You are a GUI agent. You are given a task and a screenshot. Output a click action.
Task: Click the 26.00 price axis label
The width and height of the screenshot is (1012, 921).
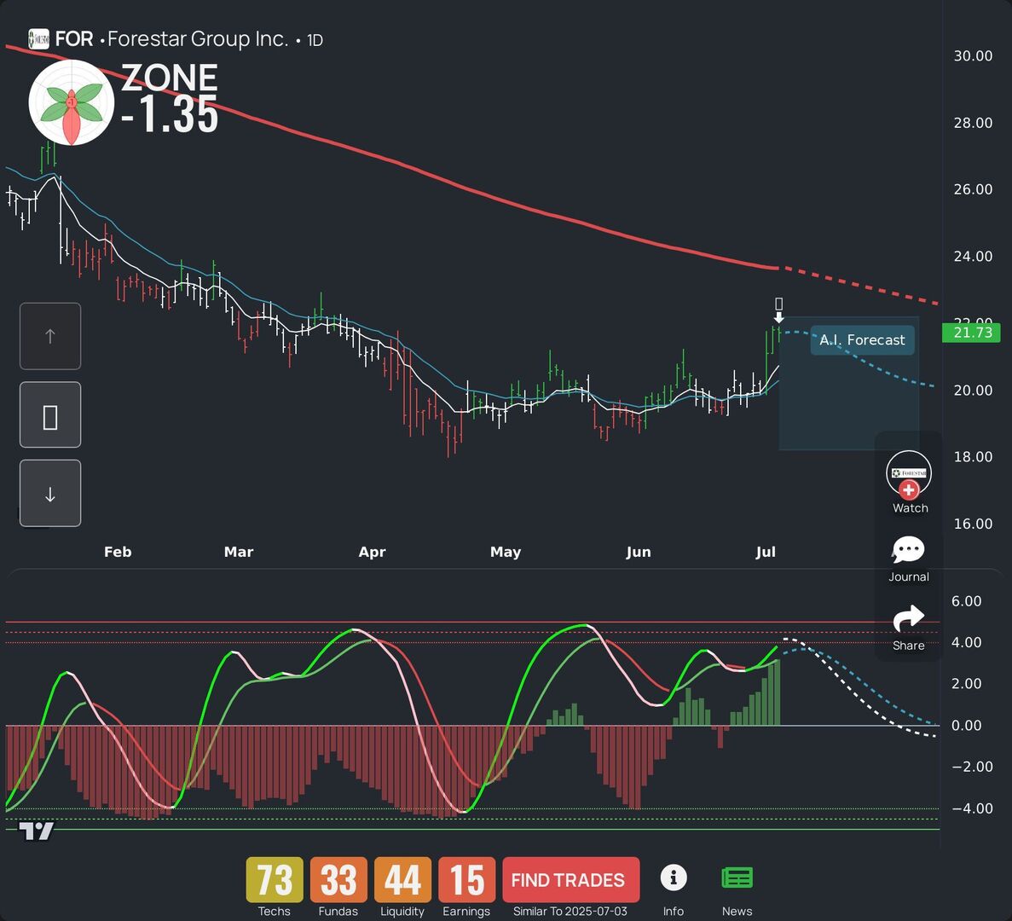pos(973,189)
